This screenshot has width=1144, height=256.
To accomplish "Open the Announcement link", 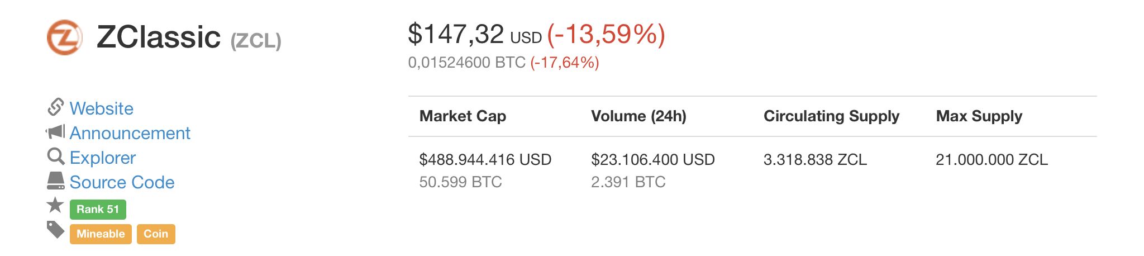I will [x=130, y=133].
